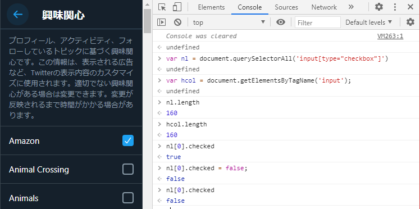The image size is (420, 209).
Task: Activate the inspect element picker icon
Action: click(162, 7)
